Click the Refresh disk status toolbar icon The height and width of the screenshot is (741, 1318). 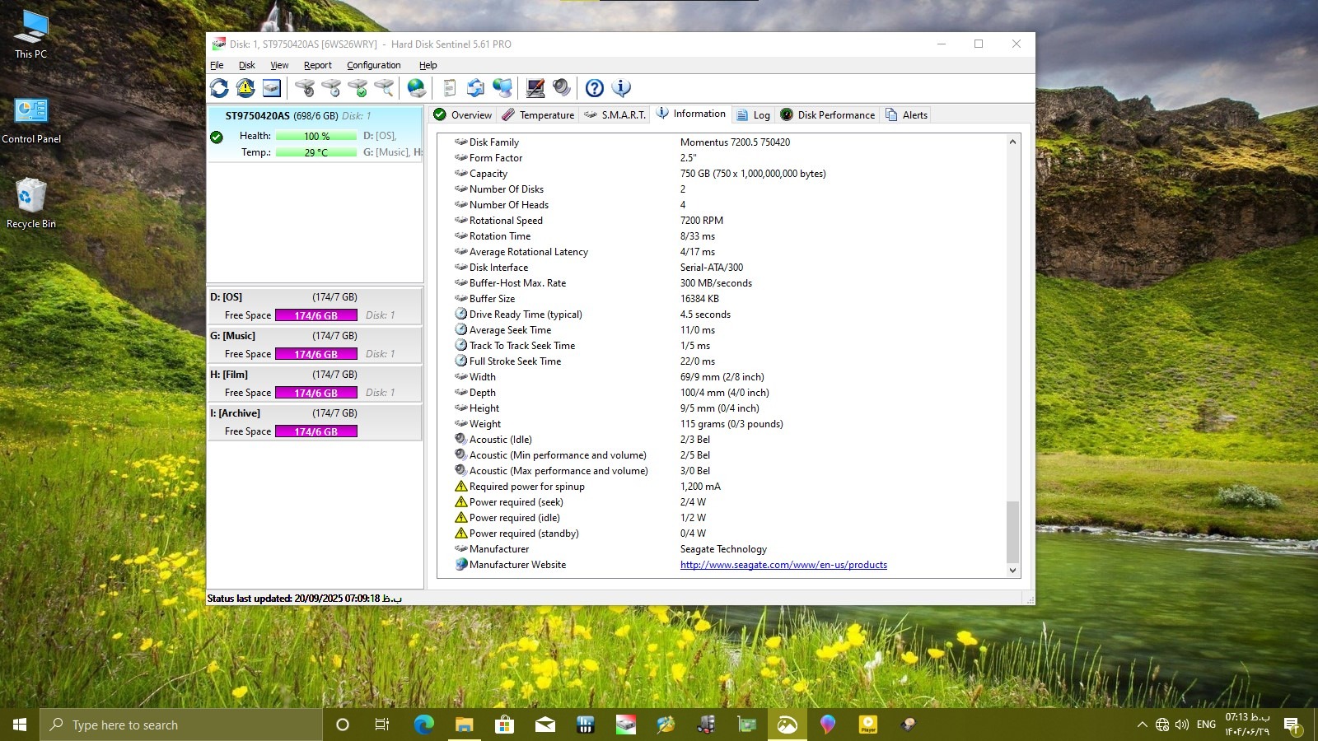click(x=219, y=88)
